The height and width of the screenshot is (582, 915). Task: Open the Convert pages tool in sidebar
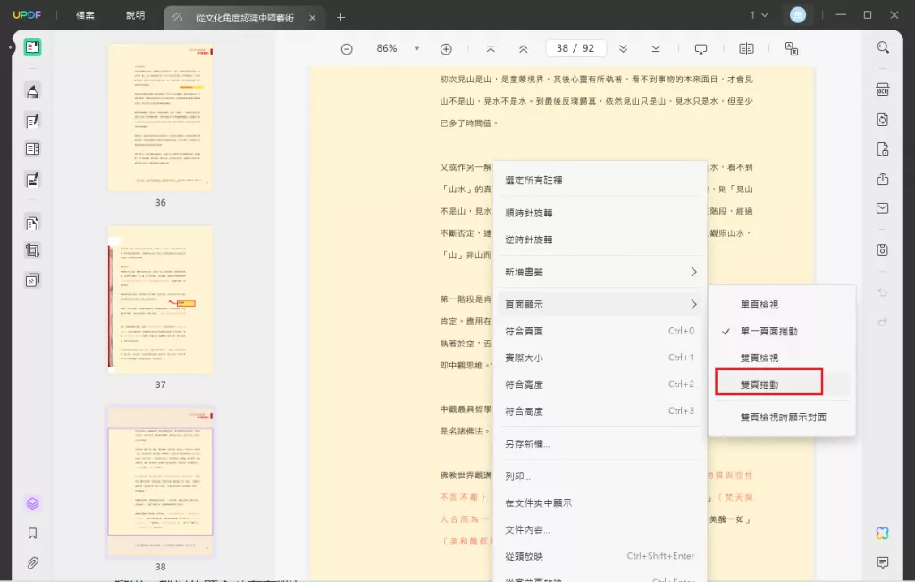(x=33, y=223)
